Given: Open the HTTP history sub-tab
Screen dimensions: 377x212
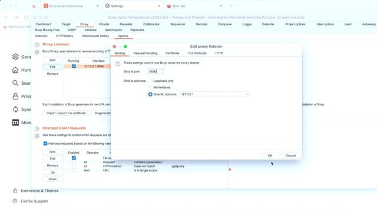Looking at the screenshot, I should [64, 36].
